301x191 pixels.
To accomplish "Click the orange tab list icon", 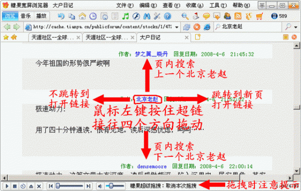I will (x=285, y=37).
